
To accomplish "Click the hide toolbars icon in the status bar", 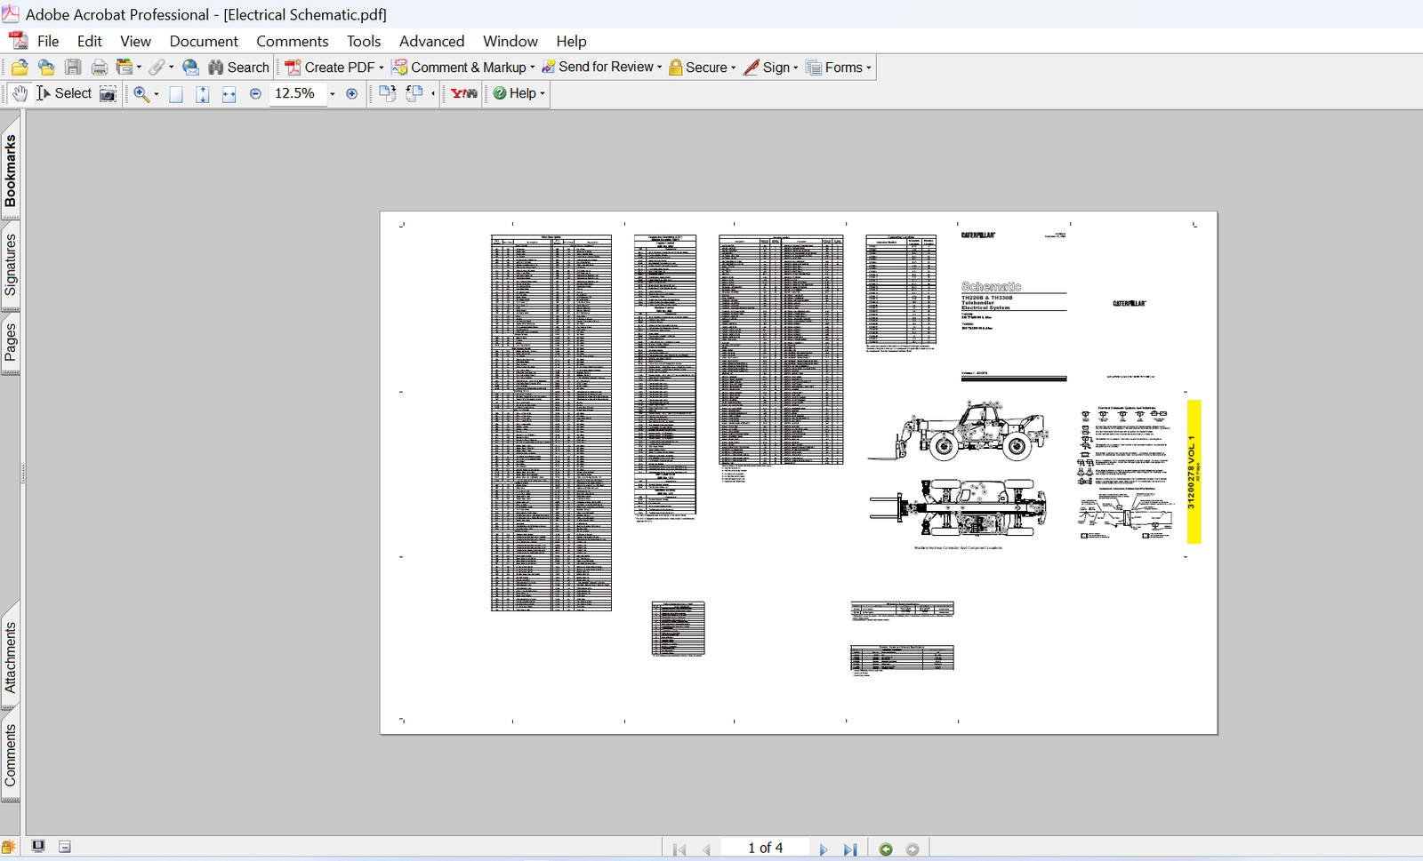I will (65, 847).
